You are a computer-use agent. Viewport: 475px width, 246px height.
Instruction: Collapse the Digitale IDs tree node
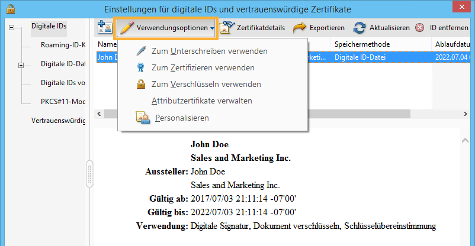12,28
